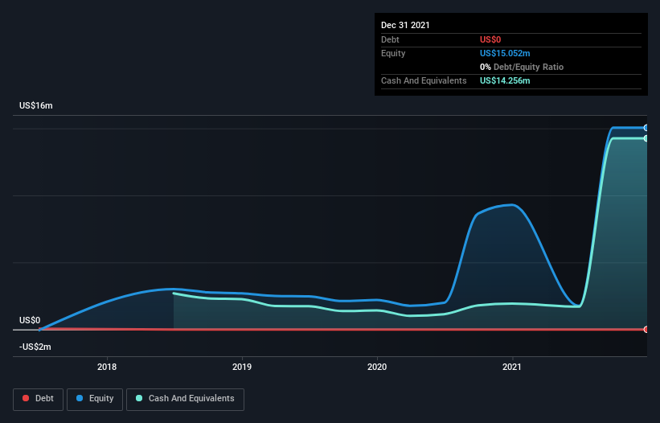
Task: Toggle the Equity series legend button
Action: pos(95,399)
